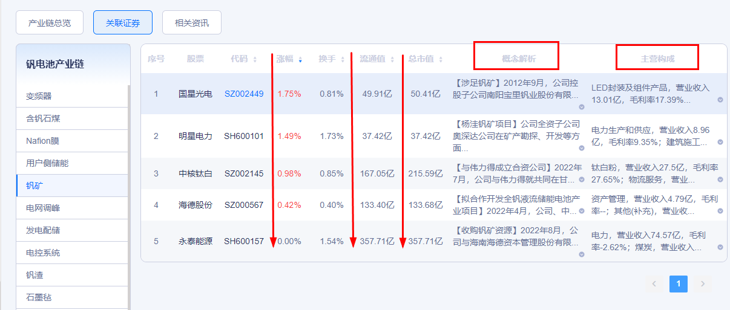Image resolution: width=730 pixels, height=310 pixels.
Task: Expand 明星电力 main business text
Action: pos(720,143)
